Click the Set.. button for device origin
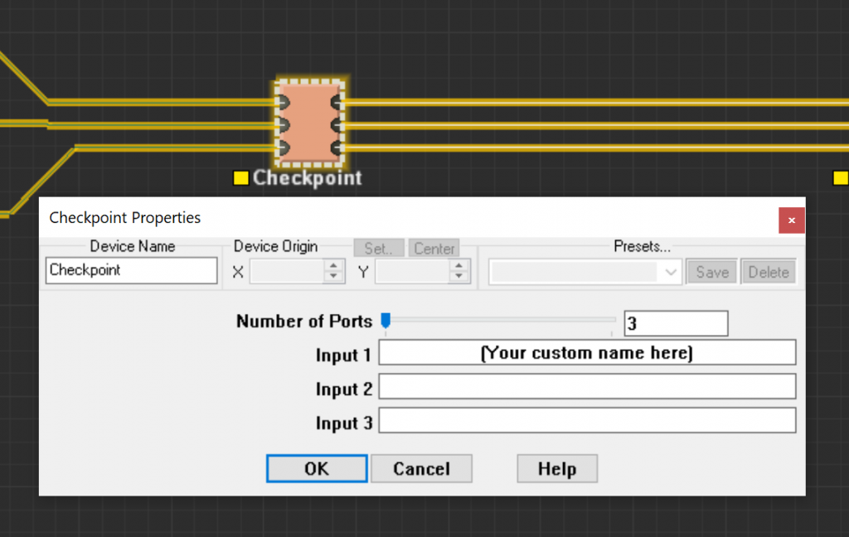 tap(379, 248)
